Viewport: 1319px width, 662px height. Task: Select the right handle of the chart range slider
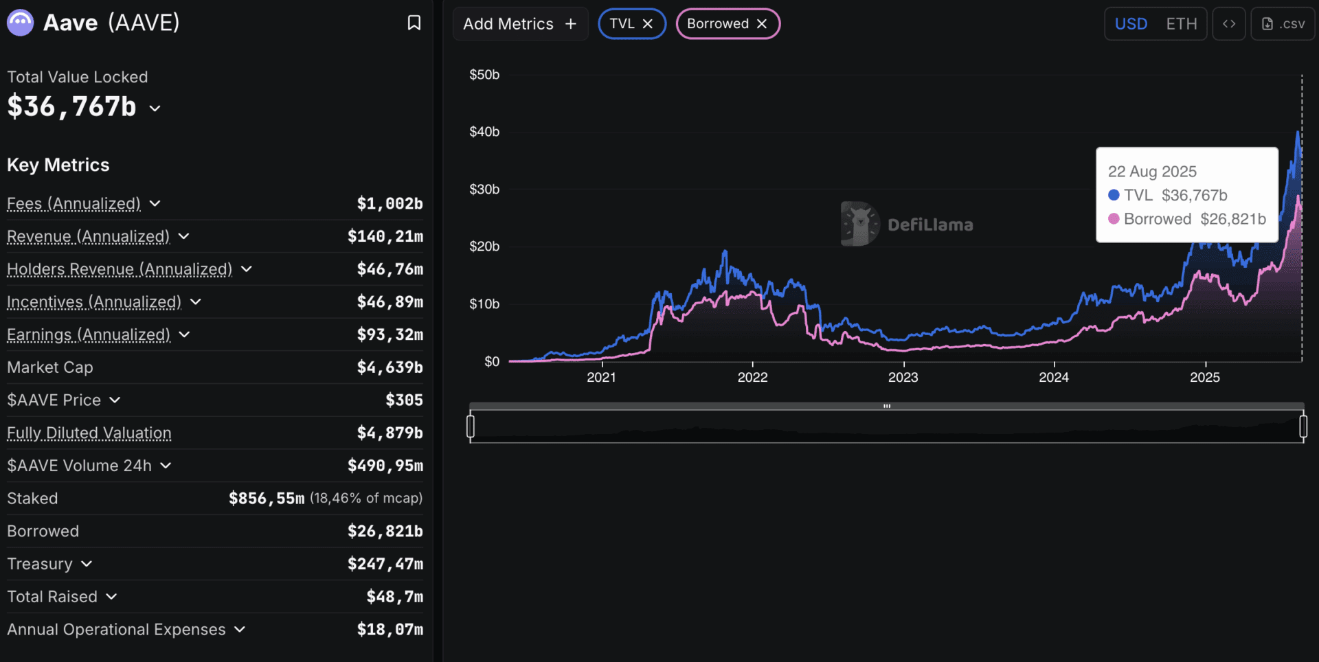pyautogui.click(x=1303, y=426)
